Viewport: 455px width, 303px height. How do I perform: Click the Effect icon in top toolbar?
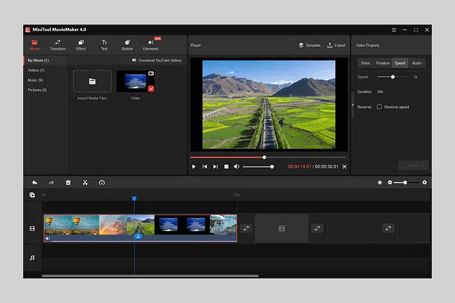(x=81, y=45)
